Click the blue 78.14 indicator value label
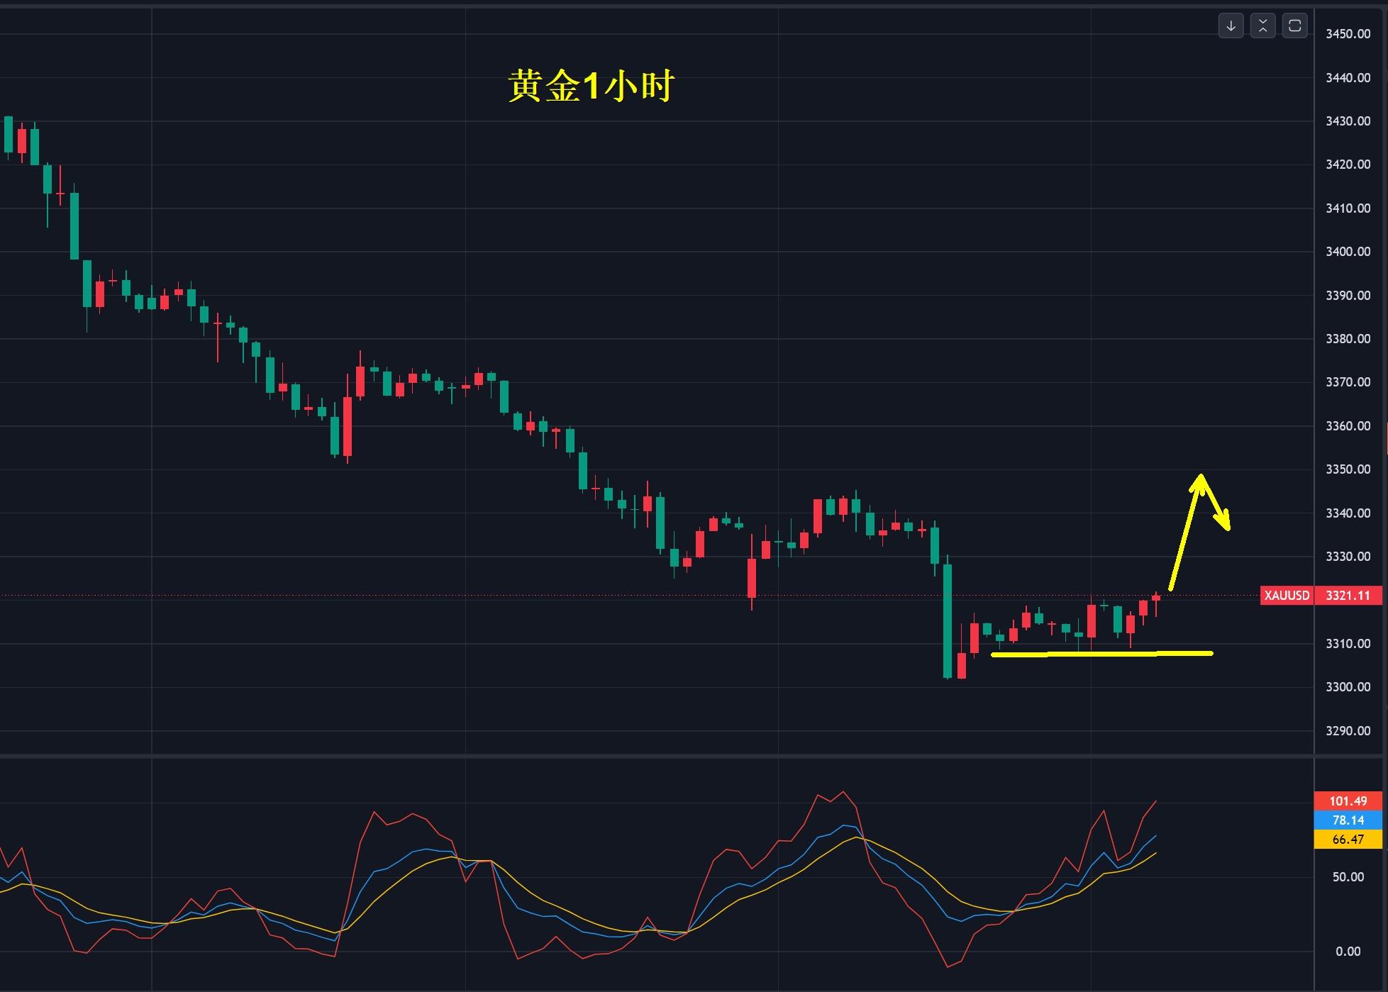1388x992 pixels. [1348, 820]
